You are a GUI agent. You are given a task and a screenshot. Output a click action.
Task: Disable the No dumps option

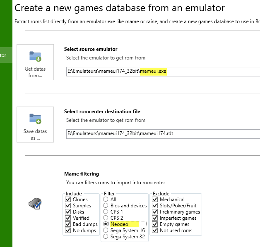click(68, 230)
